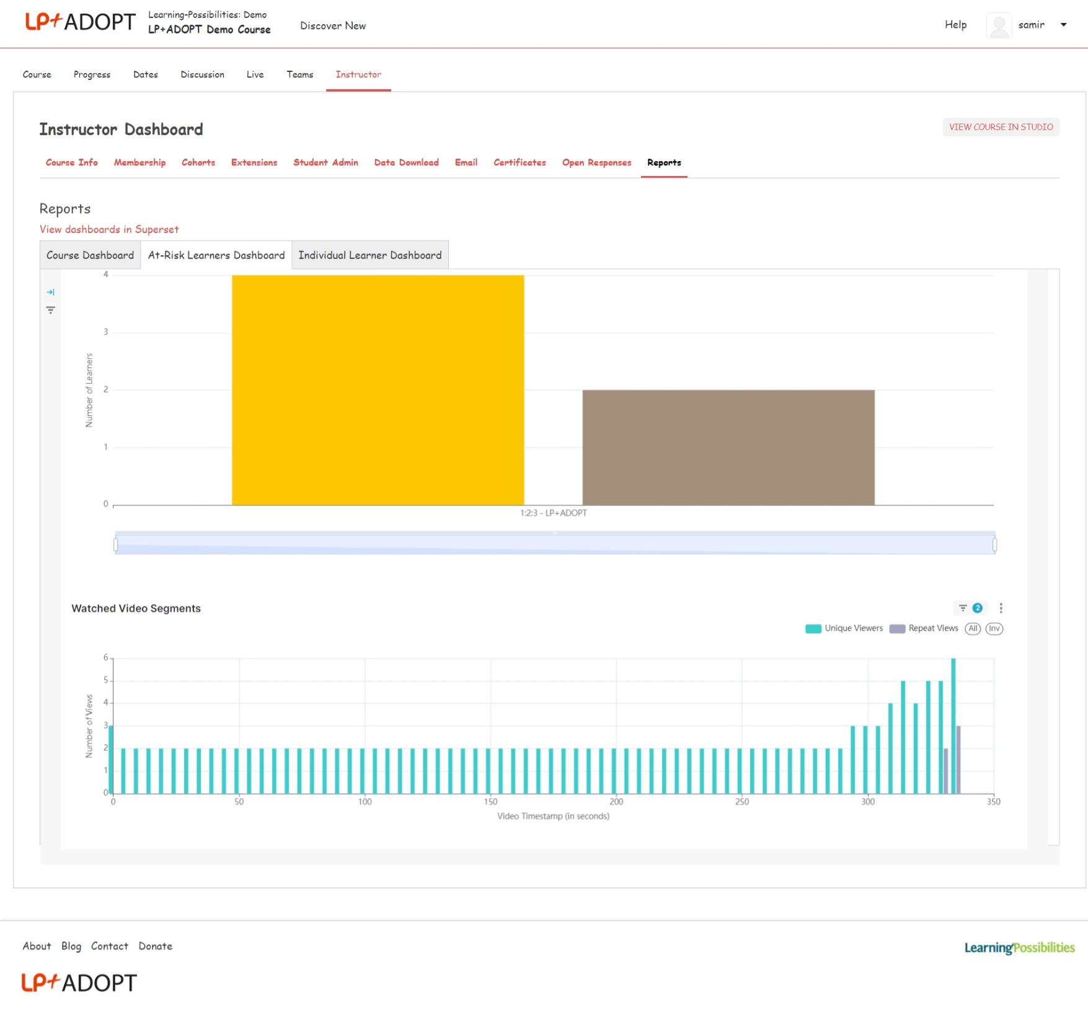Open Certificates section
The height and width of the screenshot is (1026, 1088).
(x=520, y=162)
